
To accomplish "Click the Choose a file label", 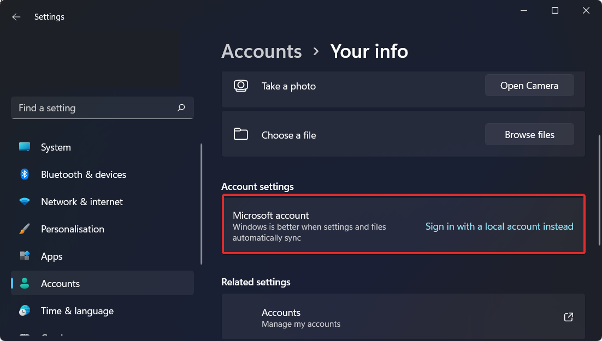I will pyautogui.click(x=289, y=135).
